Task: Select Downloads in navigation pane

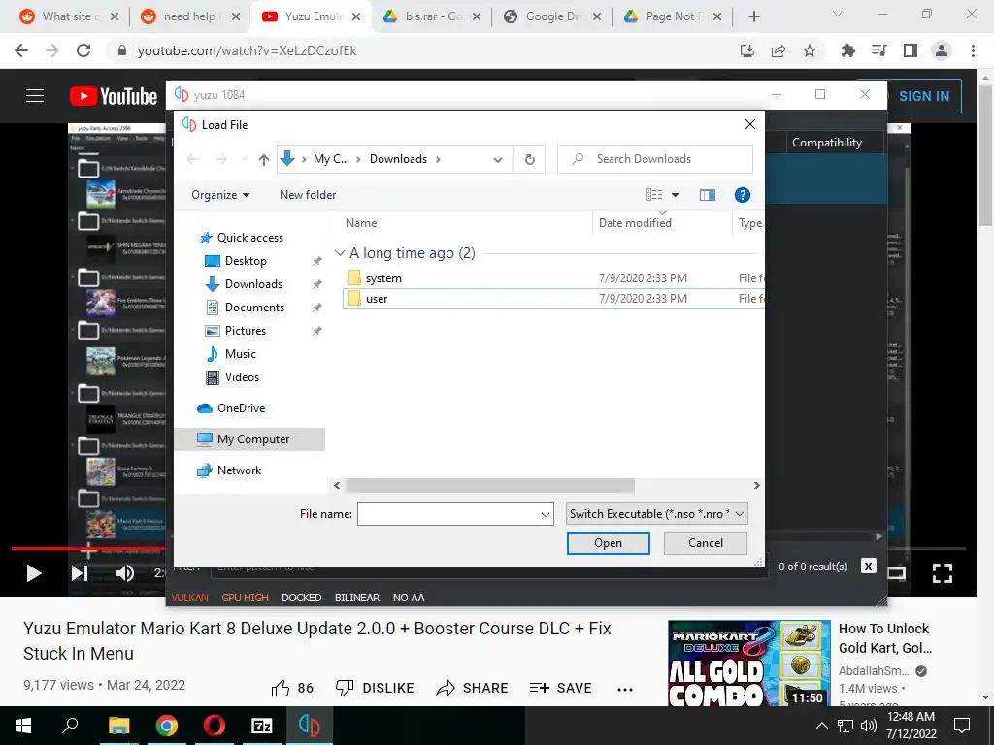Action: [253, 284]
